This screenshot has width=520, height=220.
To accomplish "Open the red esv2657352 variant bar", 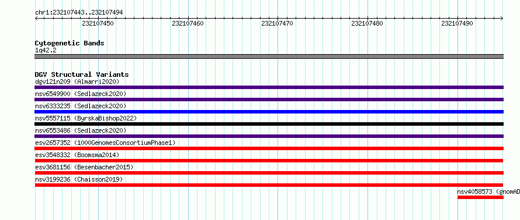I will click(269, 148).
